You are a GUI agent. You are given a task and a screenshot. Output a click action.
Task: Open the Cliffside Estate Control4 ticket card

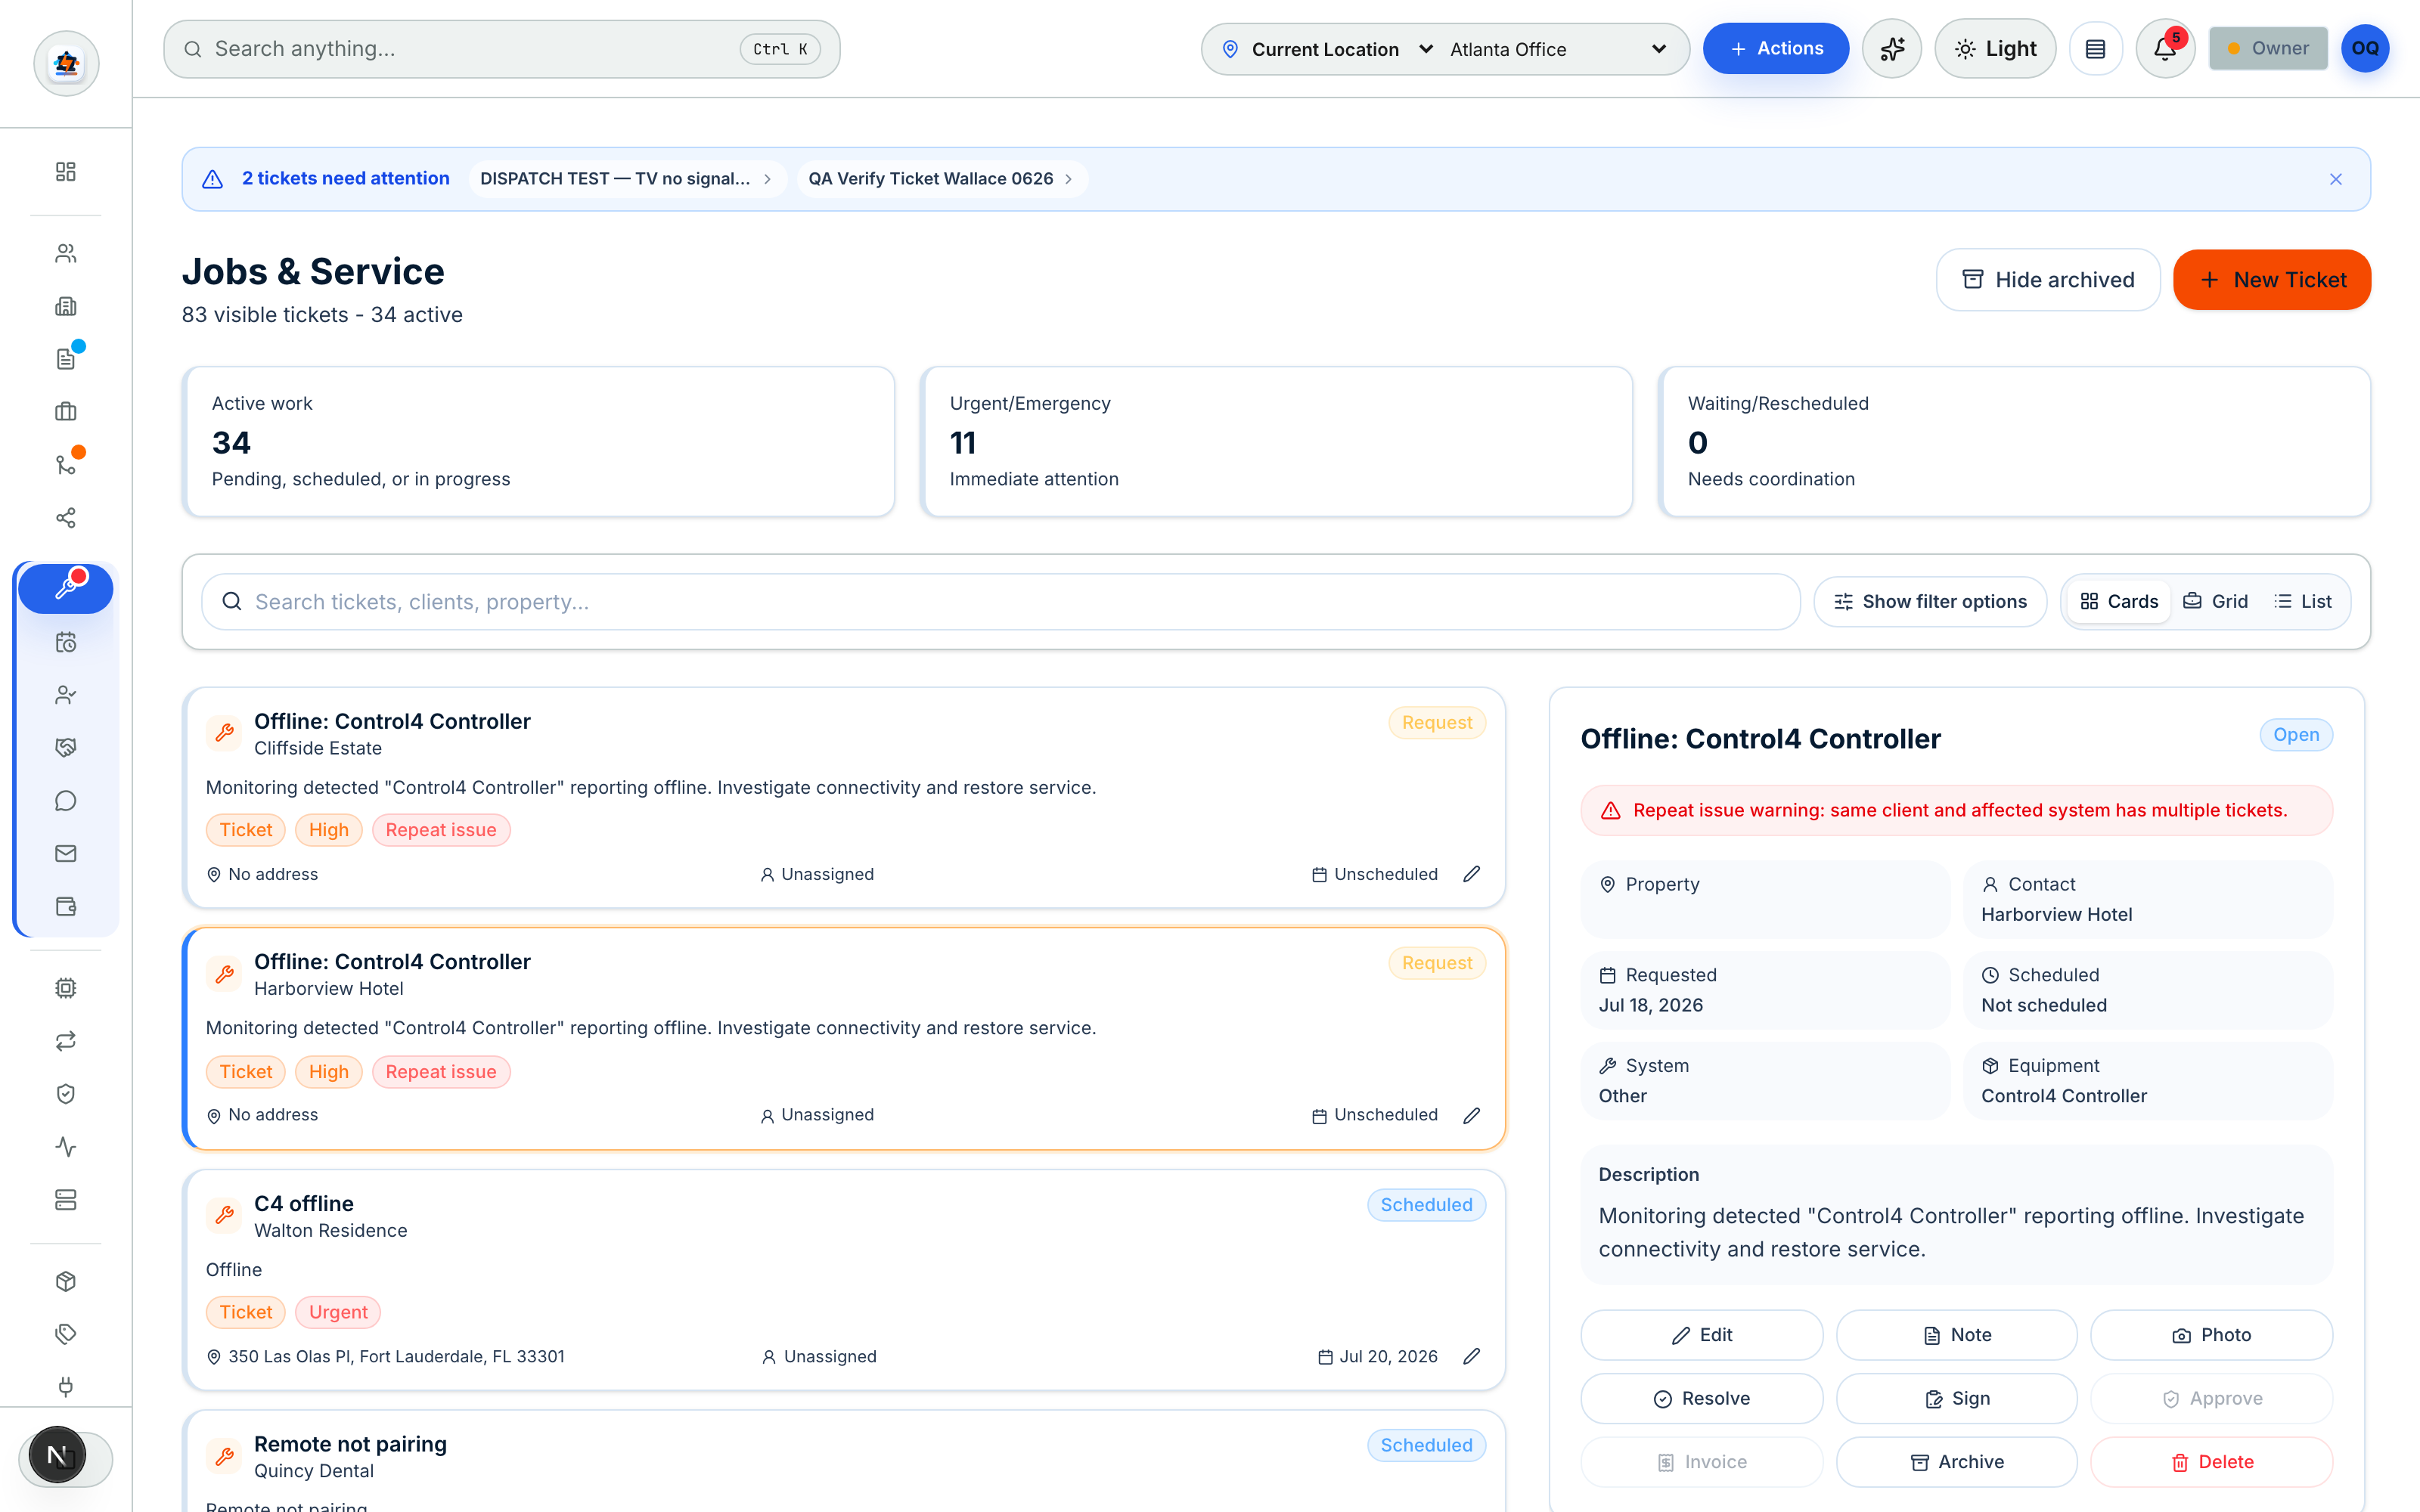pyautogui.click(x=845, y=798)
